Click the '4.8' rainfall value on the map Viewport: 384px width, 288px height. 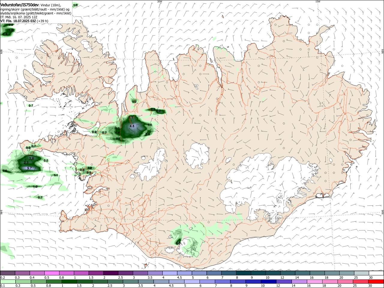(x=132, y=126)
